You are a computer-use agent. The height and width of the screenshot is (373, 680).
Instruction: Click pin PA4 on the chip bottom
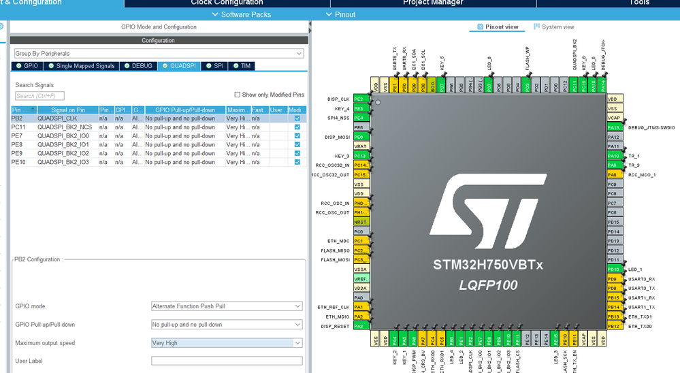[394, 339]
